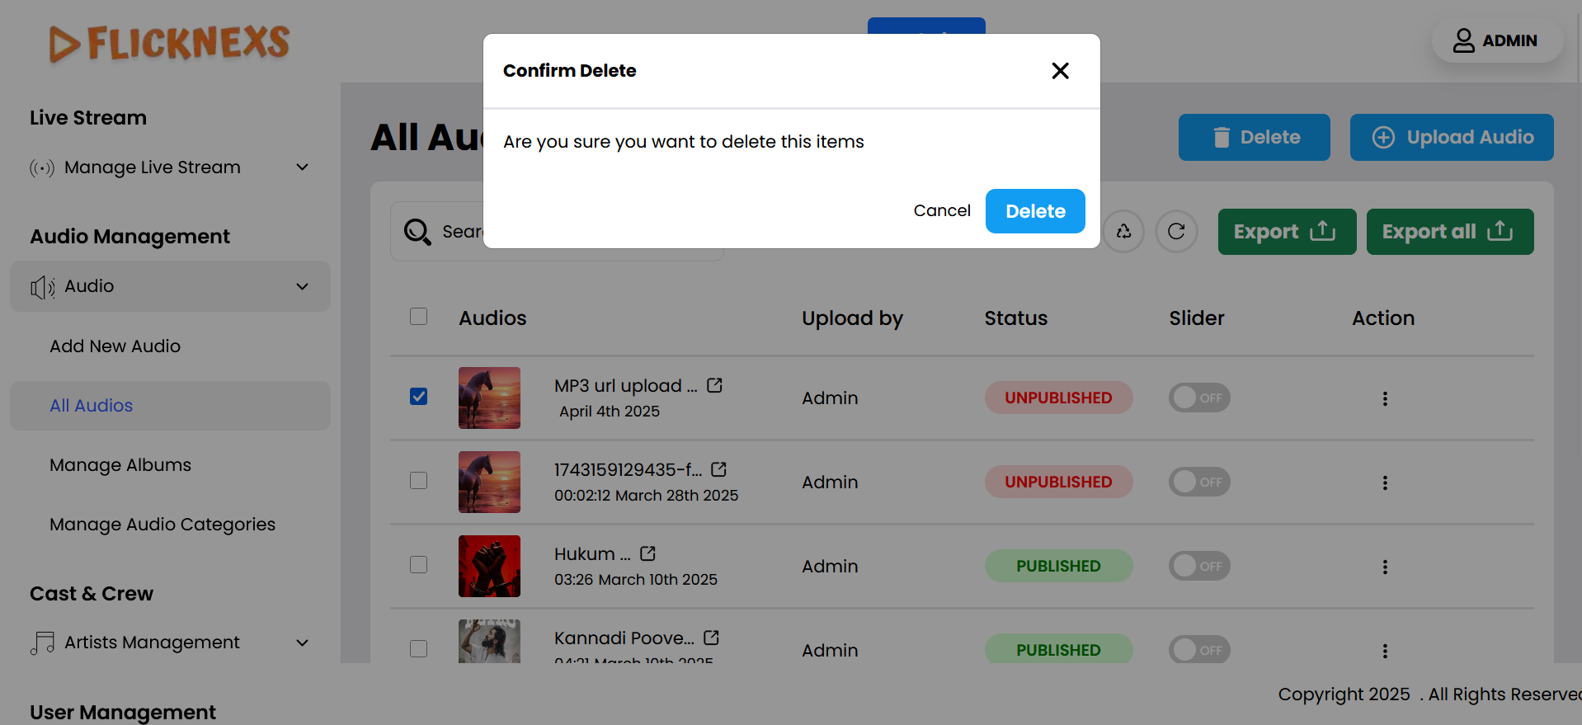Screen dimensions: 1582x725
Task: Click the search magnifier icon
Action: pos(417,232)
